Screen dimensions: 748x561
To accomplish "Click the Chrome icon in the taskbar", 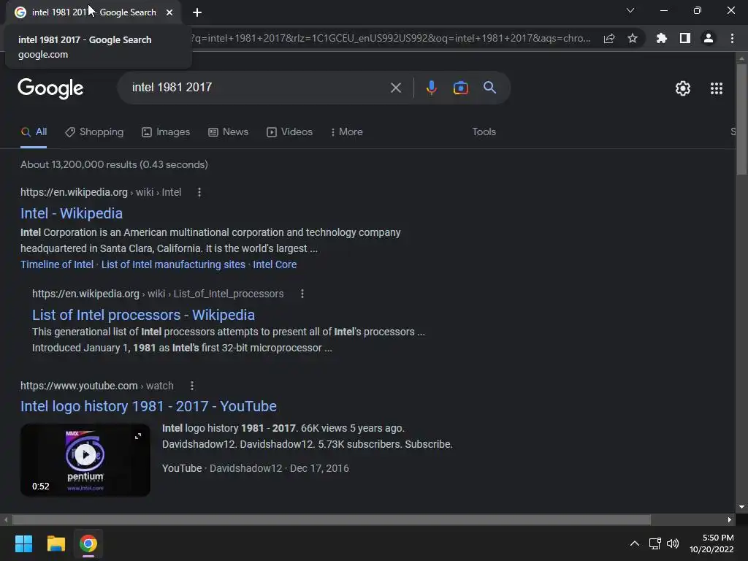I will pos(88,543).
